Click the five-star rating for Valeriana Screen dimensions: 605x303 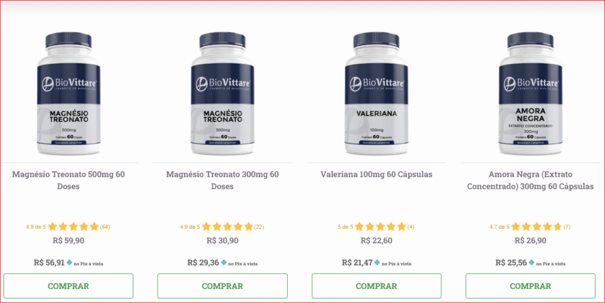[380, 227]
